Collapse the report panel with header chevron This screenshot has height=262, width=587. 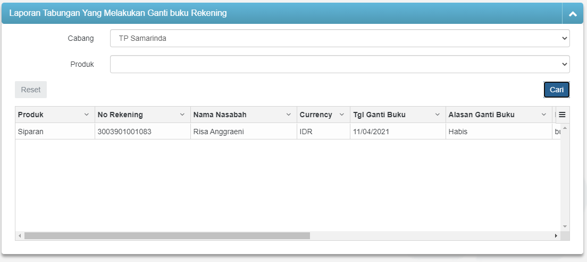573,14
